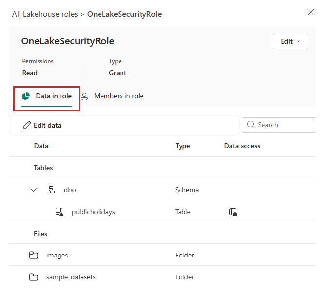Collapse the dbo schema chevron
The width and height of the screenshot is (324, 296).
click(34, 190)
